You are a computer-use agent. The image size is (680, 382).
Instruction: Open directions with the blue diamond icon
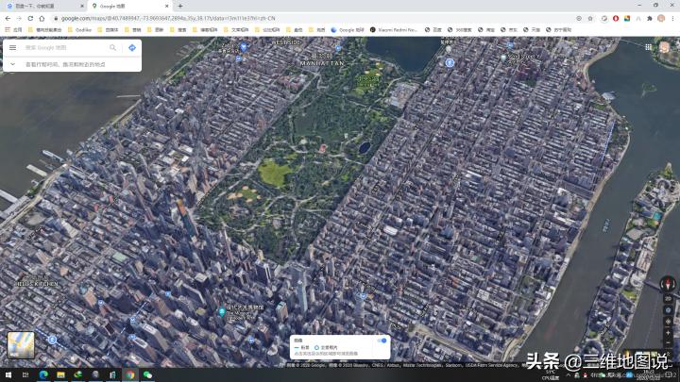(x=132, y=48)
